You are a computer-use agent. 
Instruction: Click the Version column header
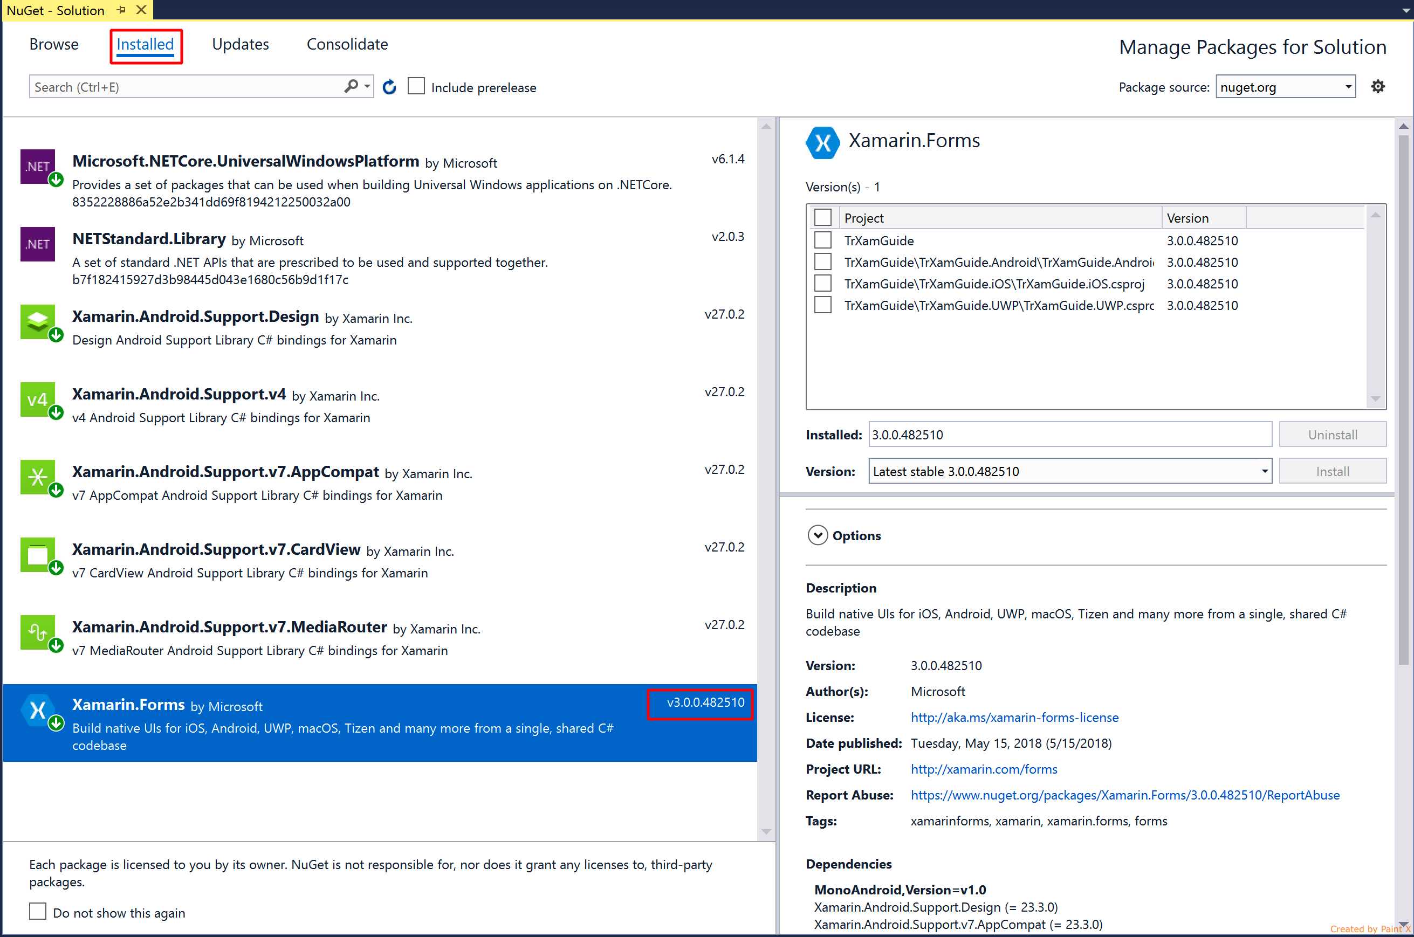[x=1204, y=217]
